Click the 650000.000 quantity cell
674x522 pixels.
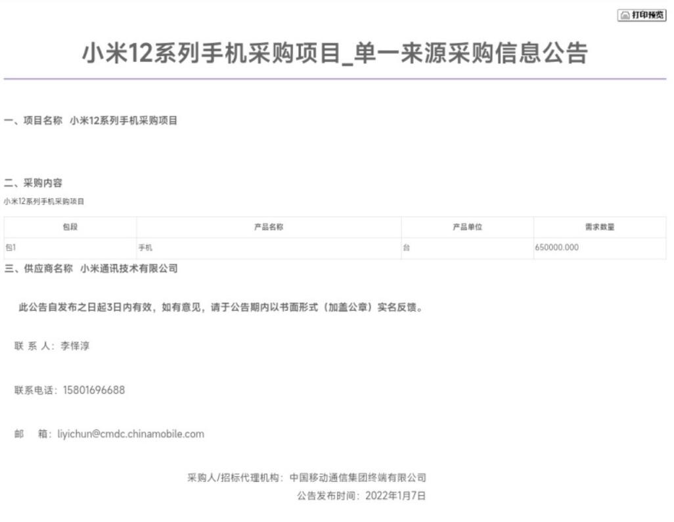[600, 248]
